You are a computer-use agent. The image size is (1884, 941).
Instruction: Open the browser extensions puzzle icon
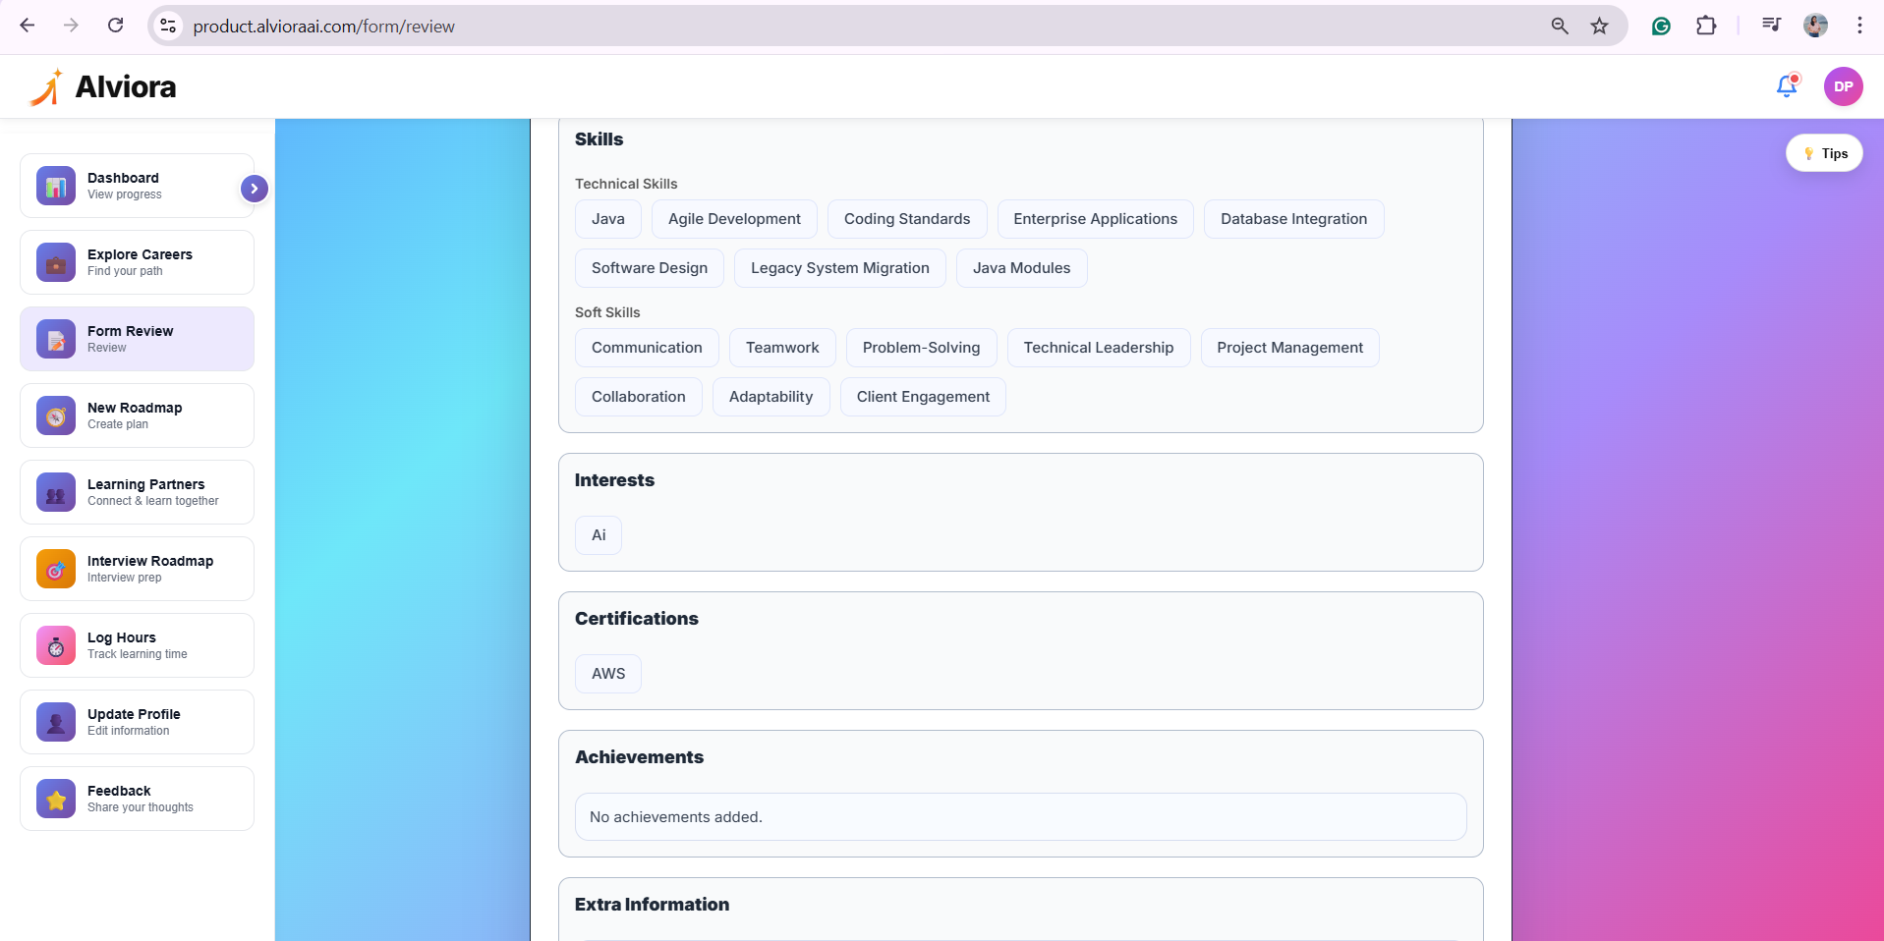1706,26
